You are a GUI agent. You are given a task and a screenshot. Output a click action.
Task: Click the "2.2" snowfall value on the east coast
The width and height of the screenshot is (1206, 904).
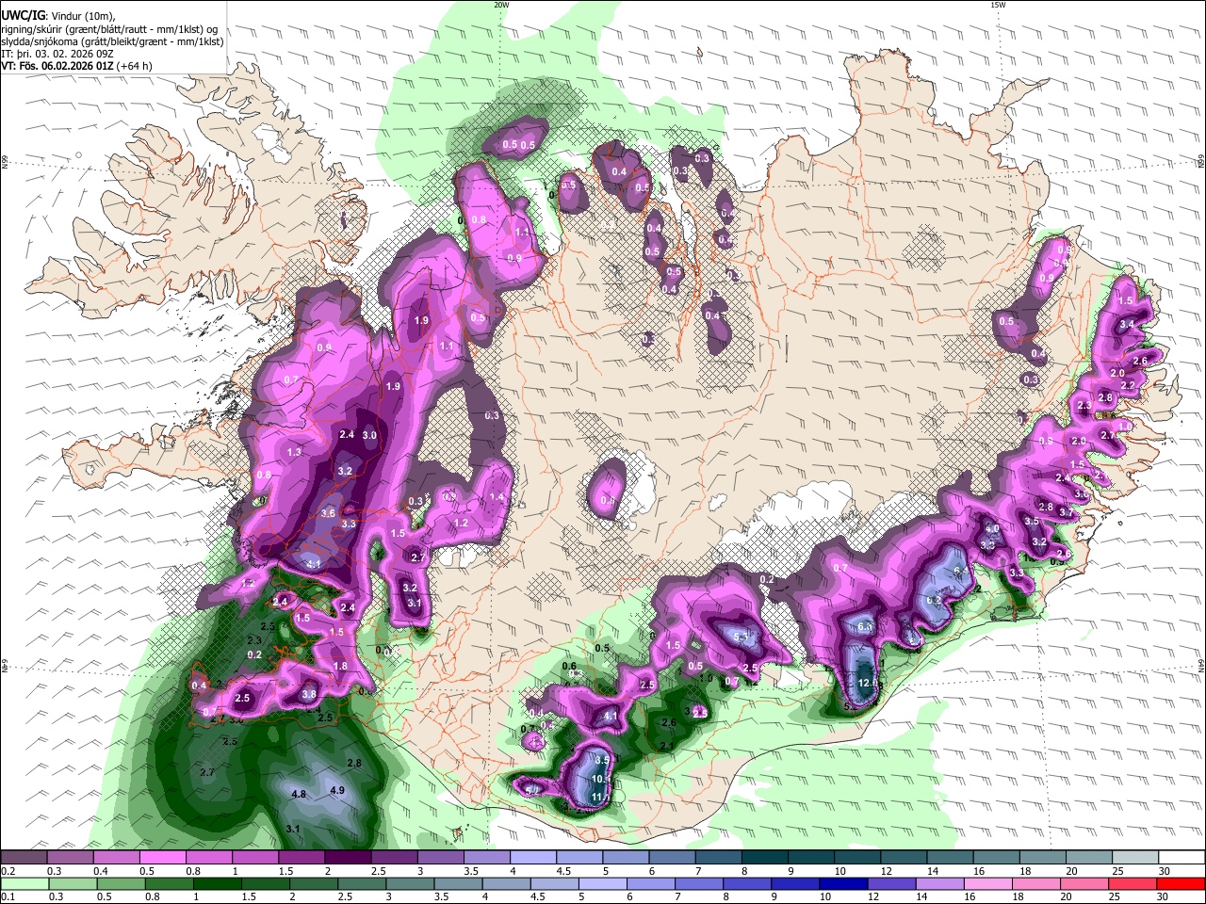tap(1127, 386)
